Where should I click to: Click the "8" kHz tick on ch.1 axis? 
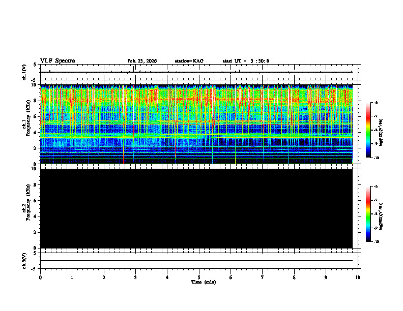point(35,101)
